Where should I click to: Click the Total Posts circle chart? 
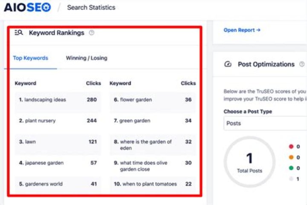tap(249, 162)
